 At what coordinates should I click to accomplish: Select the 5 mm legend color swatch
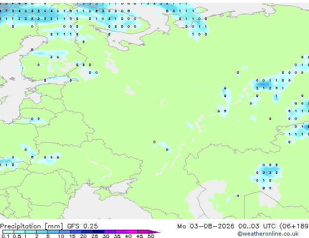click(x=53, y=232)
